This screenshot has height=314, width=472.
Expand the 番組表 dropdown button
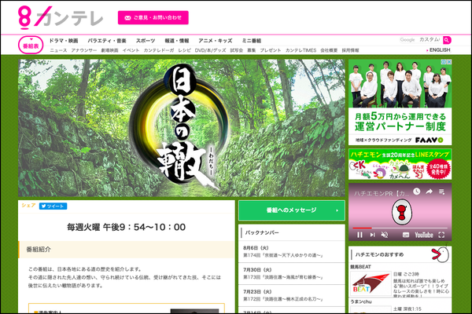(31, 45)
